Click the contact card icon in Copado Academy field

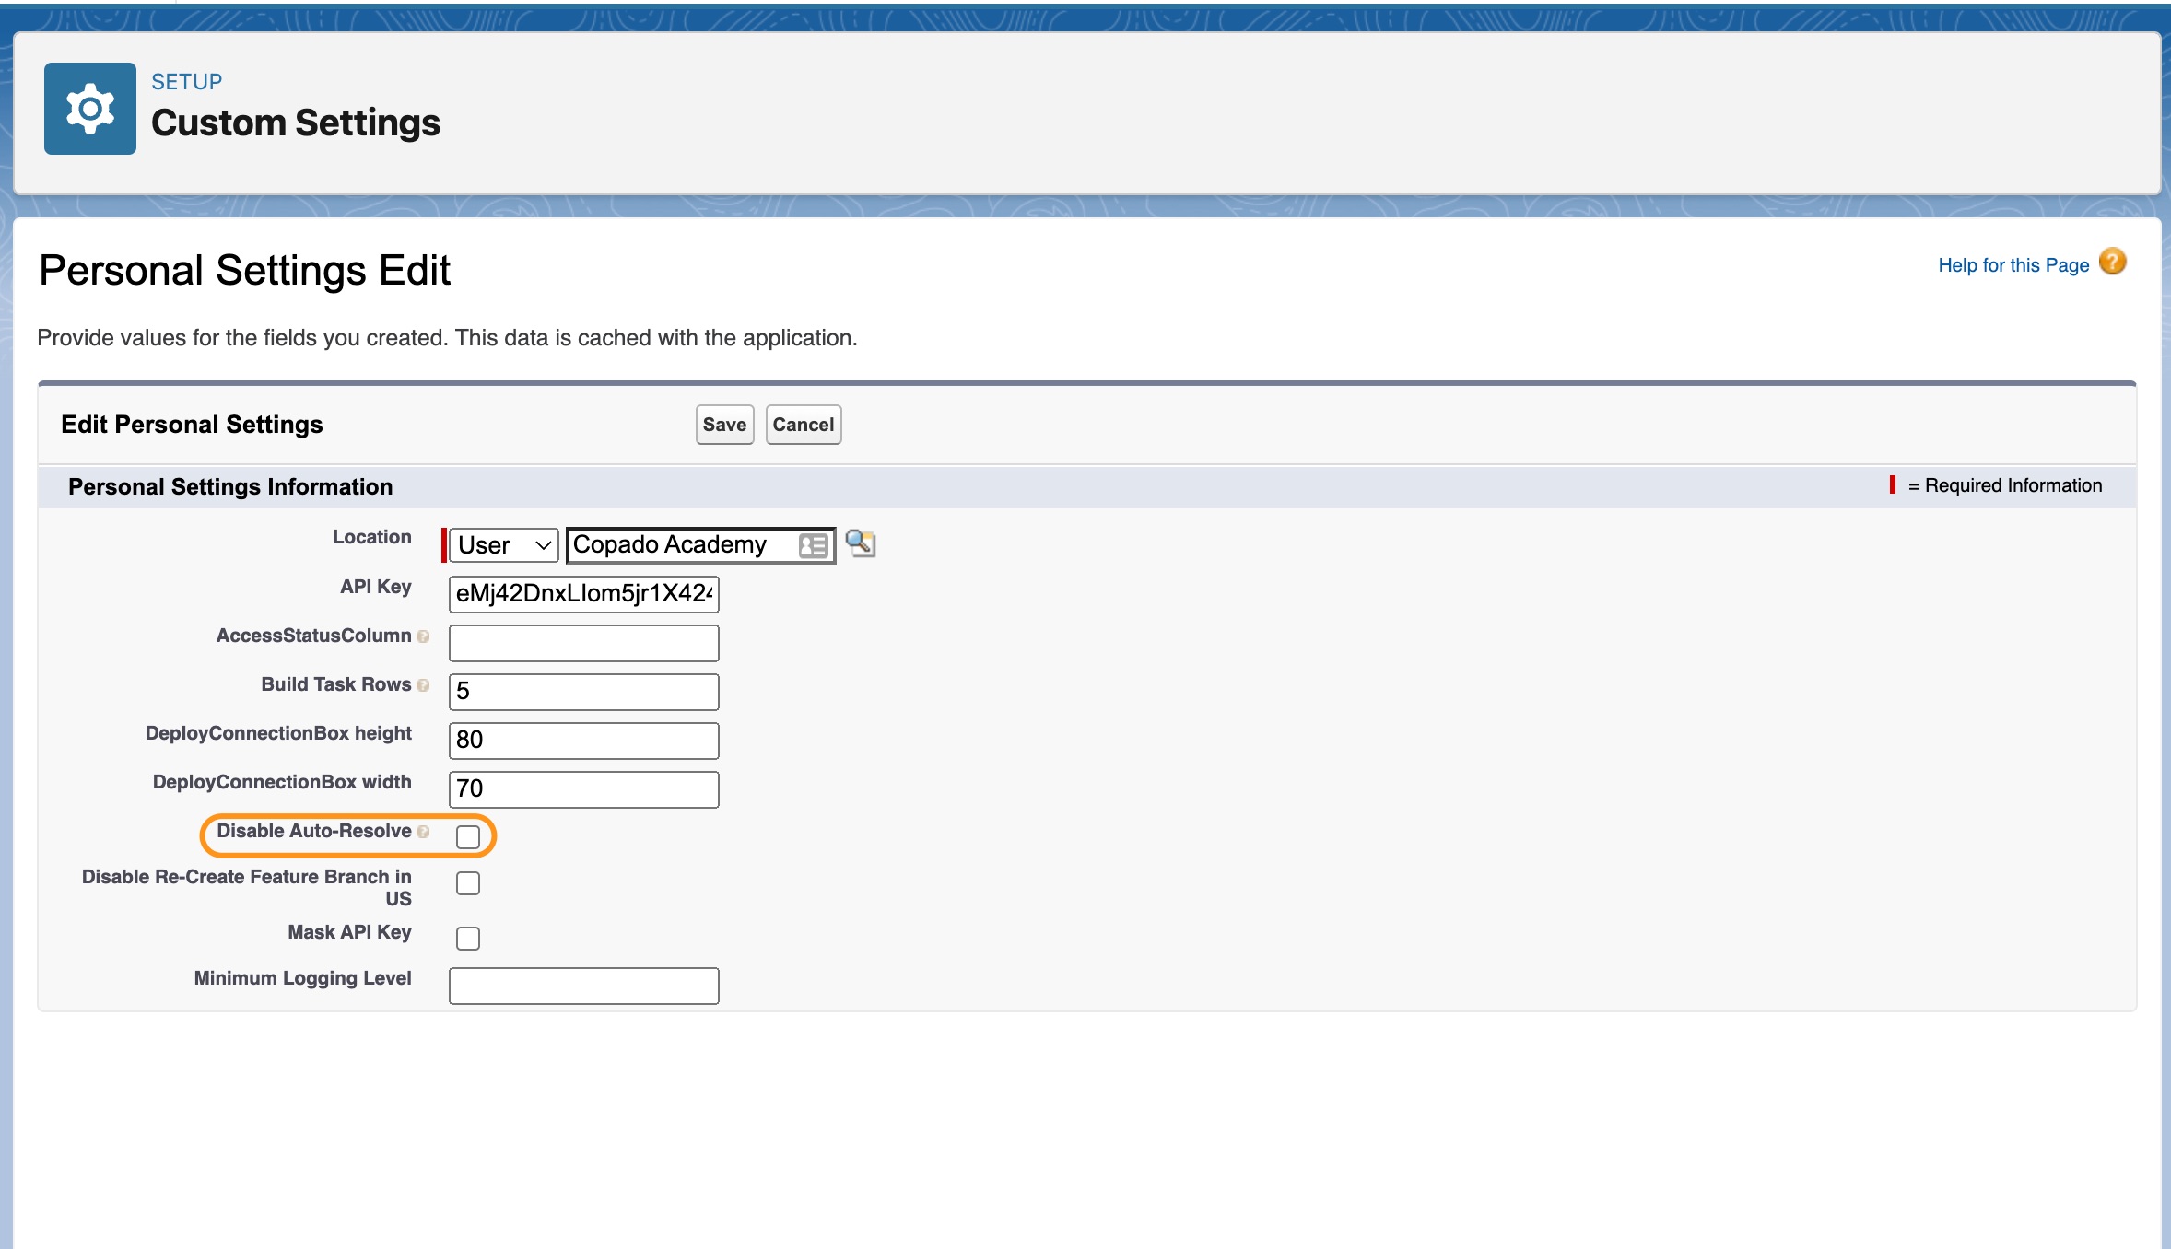pos(813,545)
